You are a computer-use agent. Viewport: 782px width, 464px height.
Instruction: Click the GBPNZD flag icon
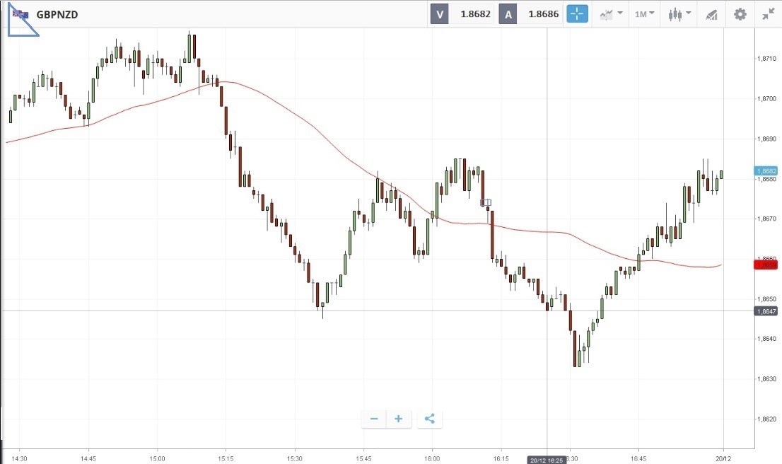point(21,14)
